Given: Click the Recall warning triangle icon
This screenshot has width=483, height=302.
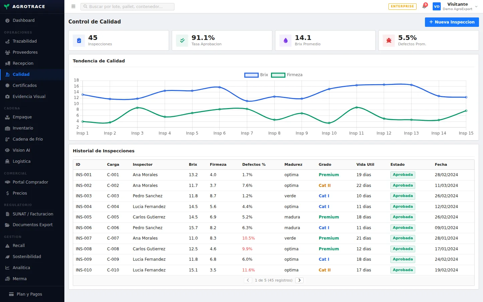Looking at the screenshot, I should (x=7, y=246).
